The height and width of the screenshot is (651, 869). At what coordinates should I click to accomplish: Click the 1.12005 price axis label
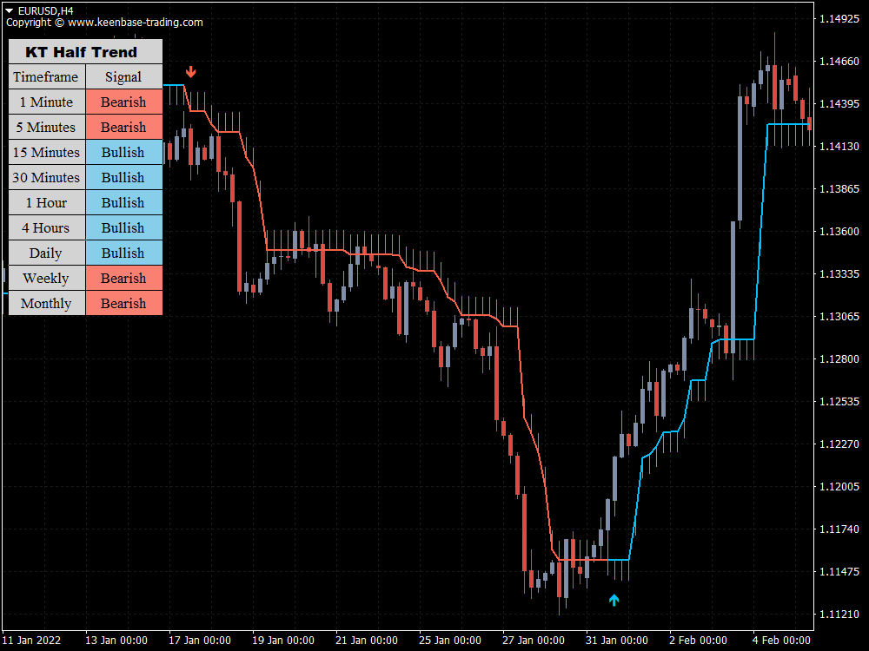(839, 487)
